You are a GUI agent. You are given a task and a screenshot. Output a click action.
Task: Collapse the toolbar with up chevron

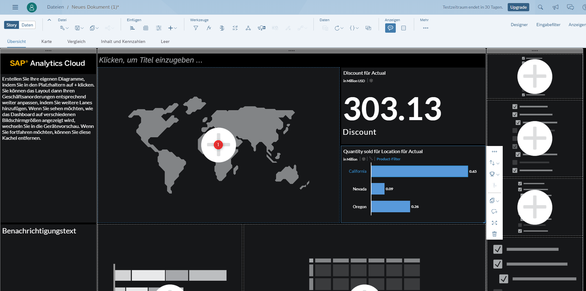click(x=49, y=20)
